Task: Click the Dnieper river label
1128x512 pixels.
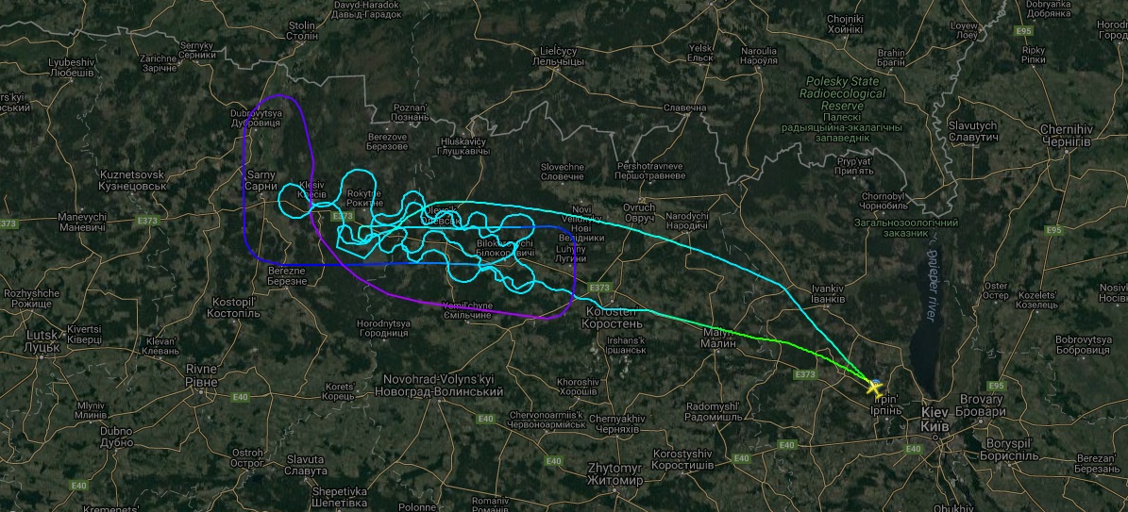Action: click(933, 286)
